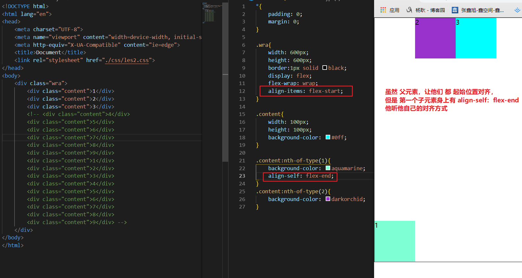Screen dimensions: 522x278
Task: Click the purple box numbered 2
Action: point(435,38)
